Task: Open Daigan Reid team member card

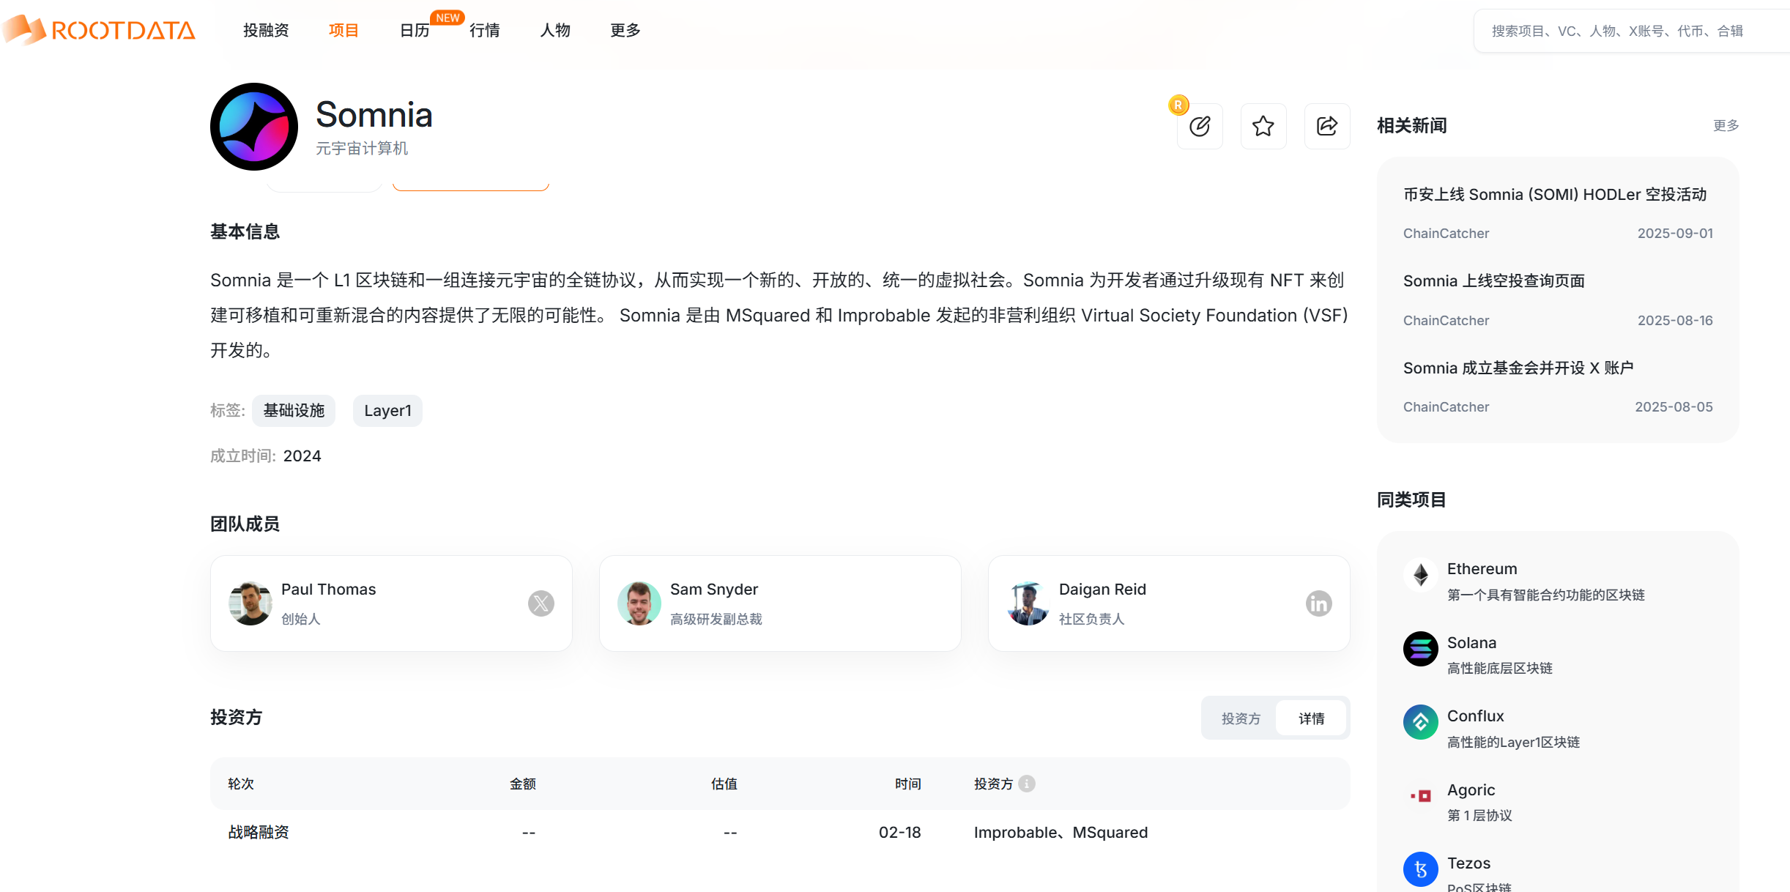Action: pyautogui.click(x=1169, y=603)
